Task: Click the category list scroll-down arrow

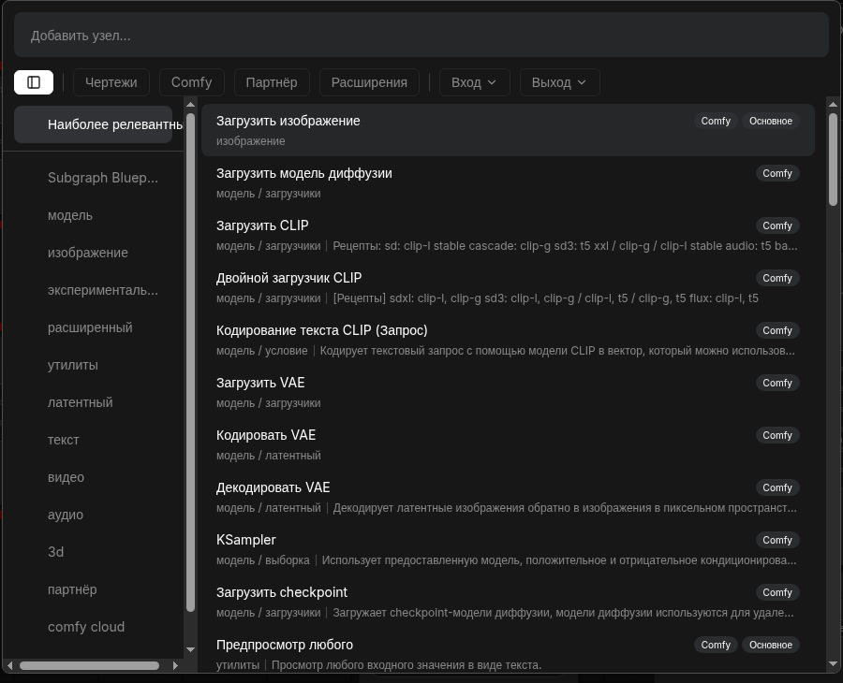Action: [x=190, y=649]
